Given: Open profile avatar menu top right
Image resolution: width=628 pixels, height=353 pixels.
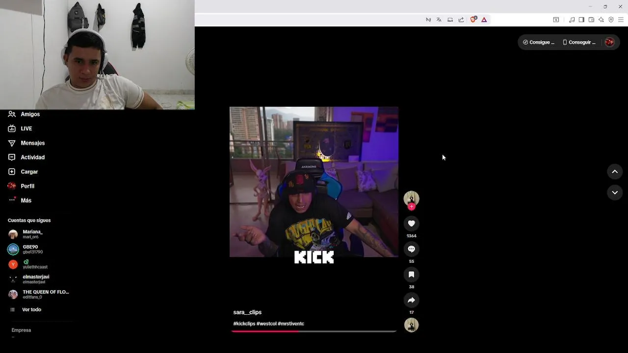Looking at the screenshot, I should 609,42.
